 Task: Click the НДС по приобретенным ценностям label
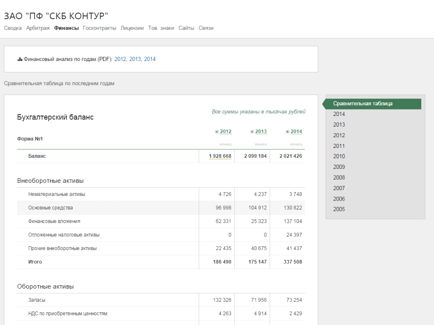click(x=67, y=314)
